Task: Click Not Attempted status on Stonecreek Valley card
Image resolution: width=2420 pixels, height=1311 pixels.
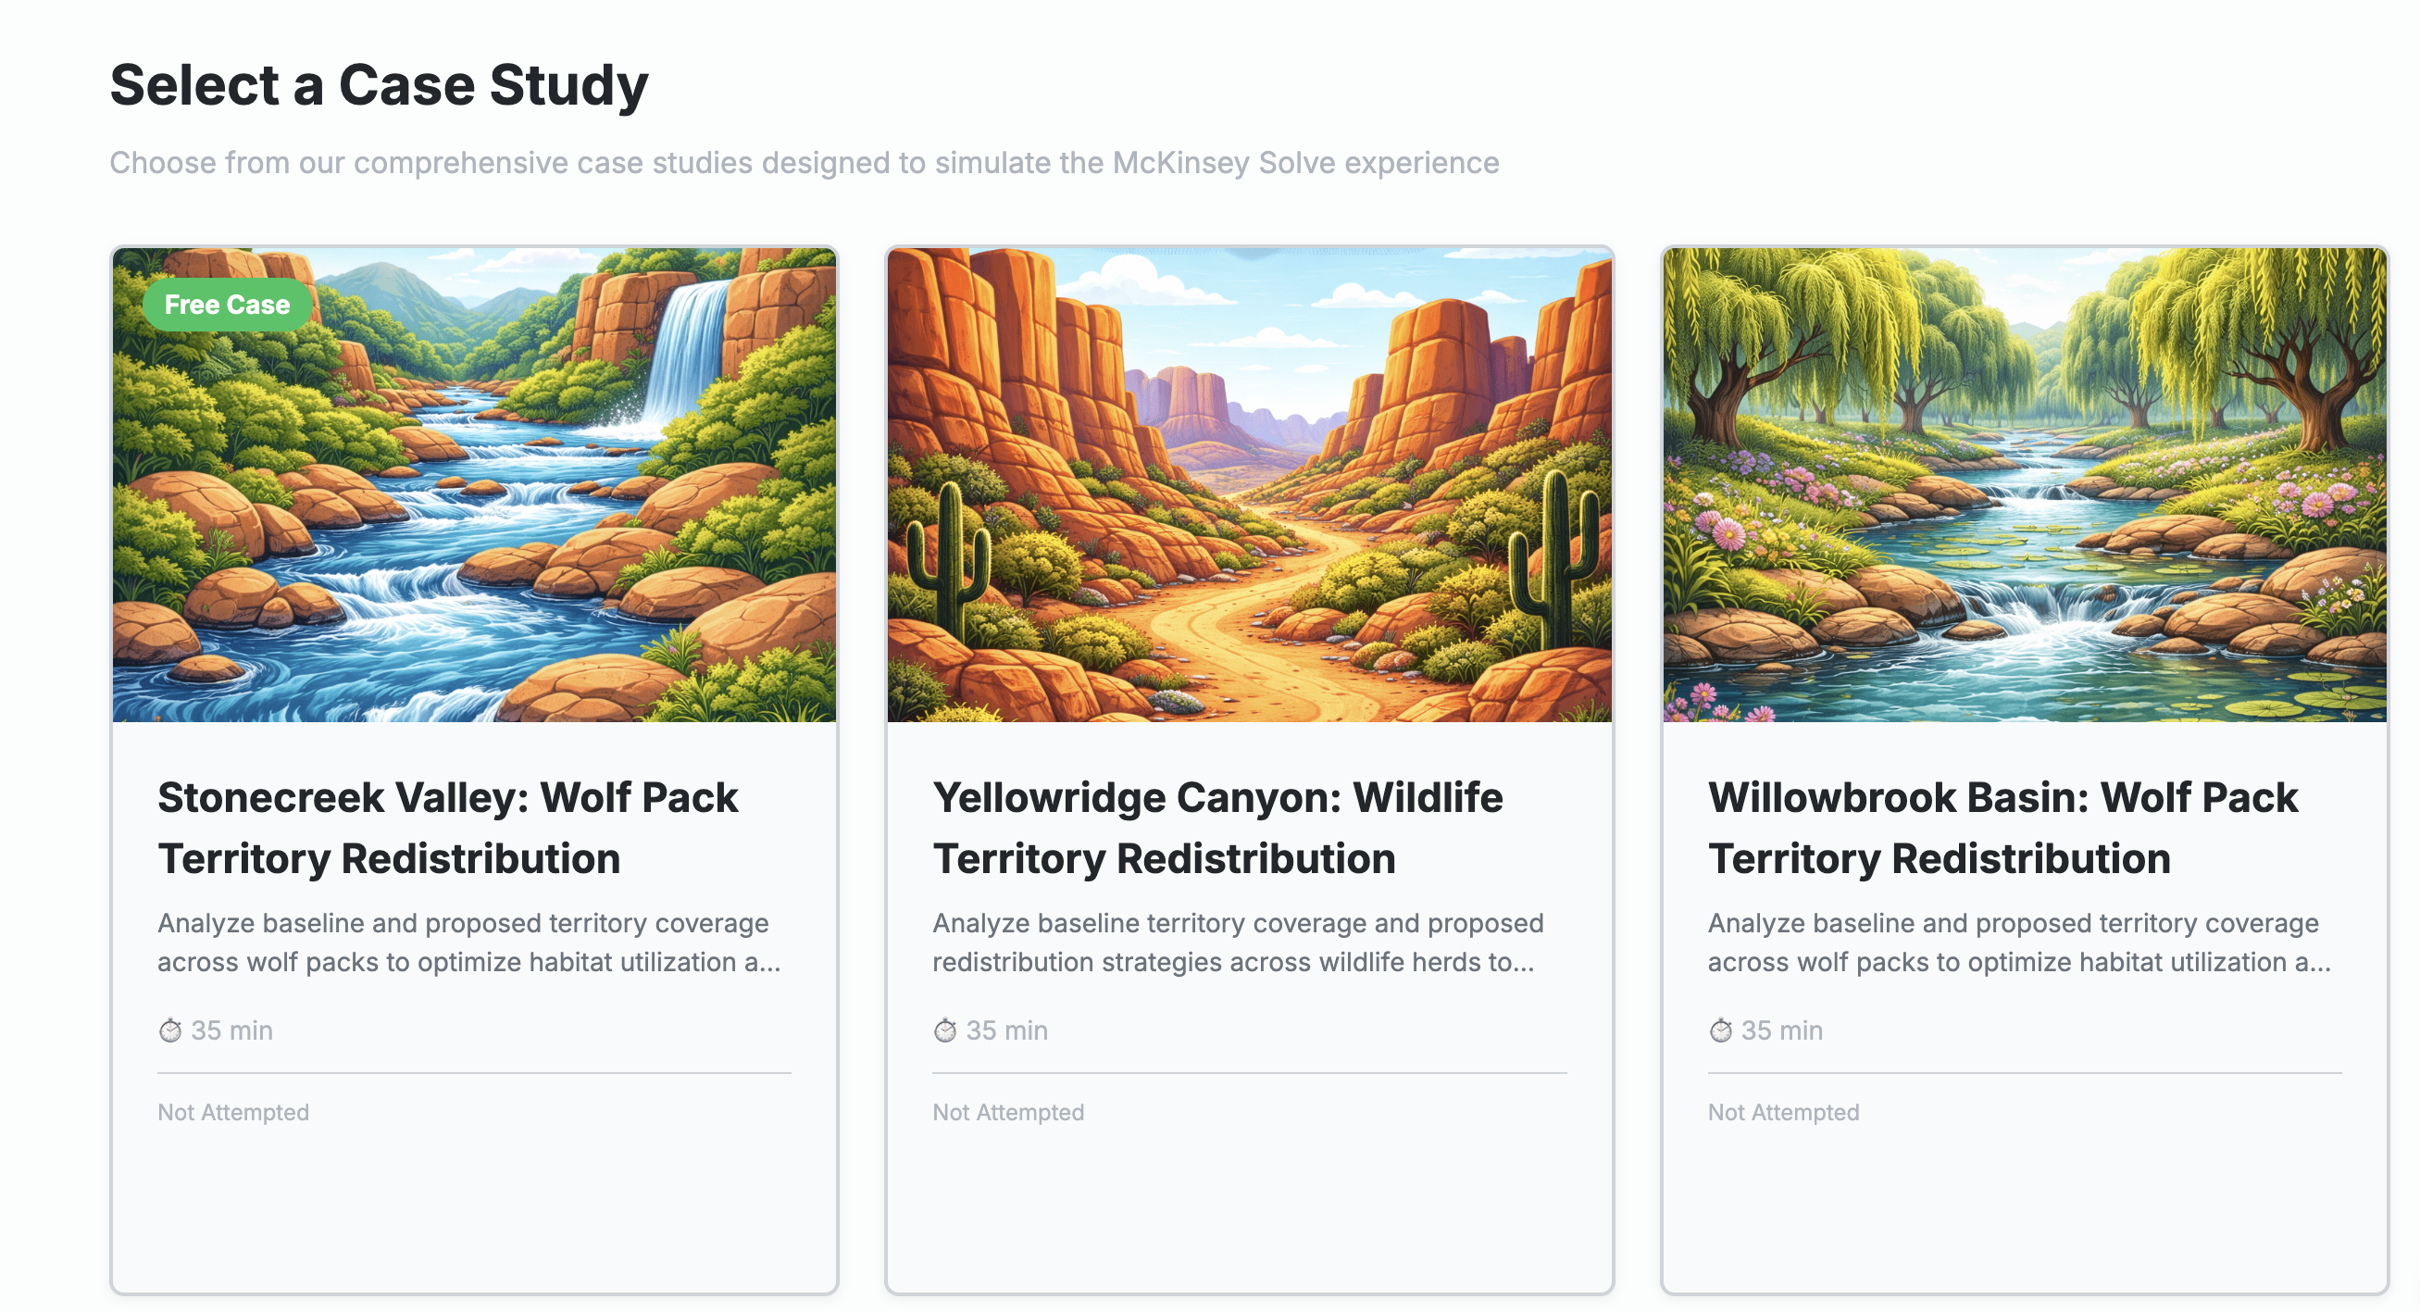Action: 233,1112
